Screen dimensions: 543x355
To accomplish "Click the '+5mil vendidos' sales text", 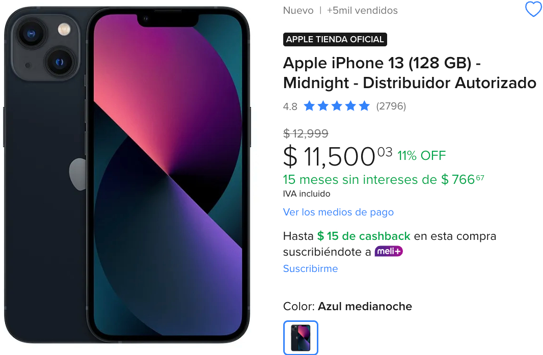I will (362, 10).
